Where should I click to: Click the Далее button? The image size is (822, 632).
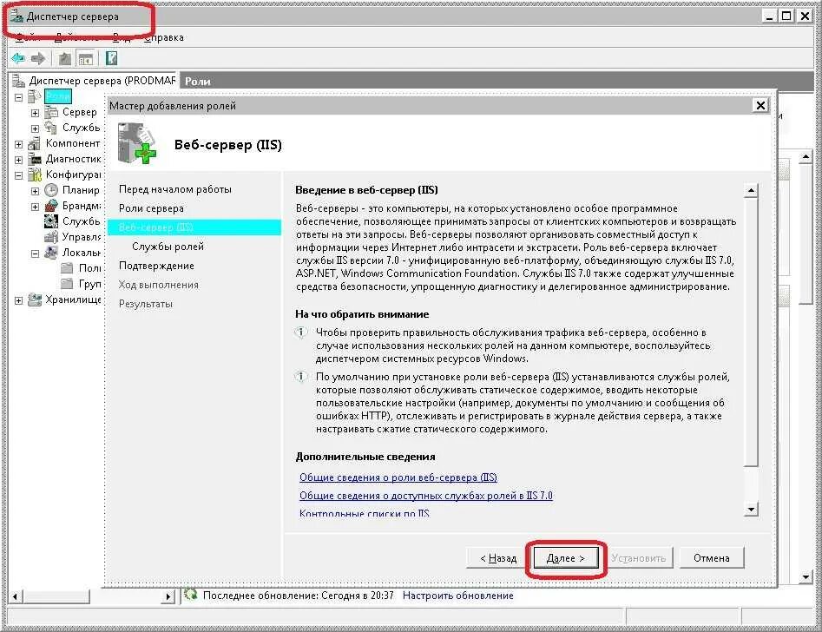tap(566, 558)
